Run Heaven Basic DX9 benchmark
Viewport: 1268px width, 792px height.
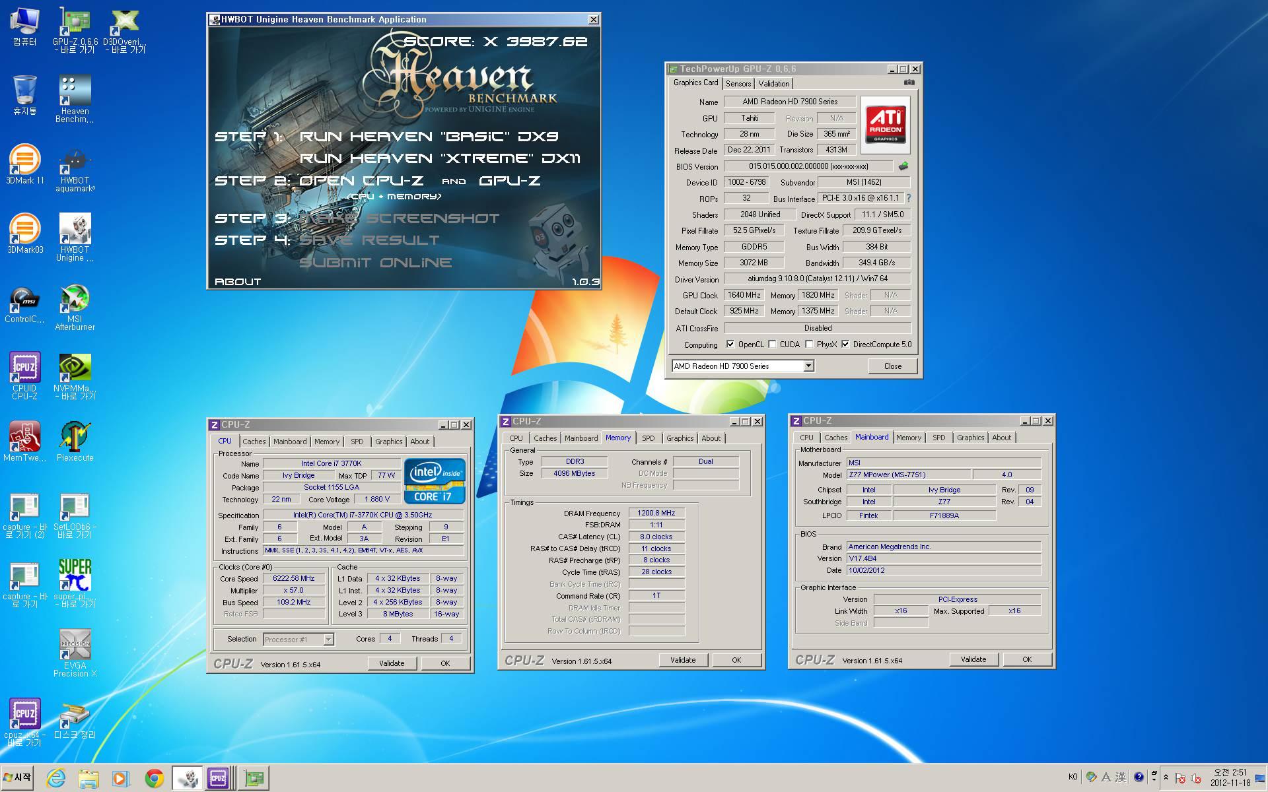point(429,137)
